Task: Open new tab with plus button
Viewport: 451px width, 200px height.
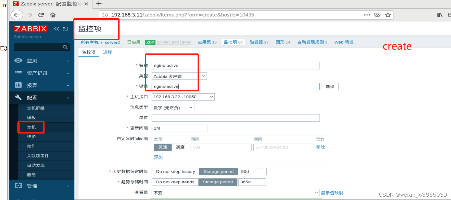Action: coord(99,4)
